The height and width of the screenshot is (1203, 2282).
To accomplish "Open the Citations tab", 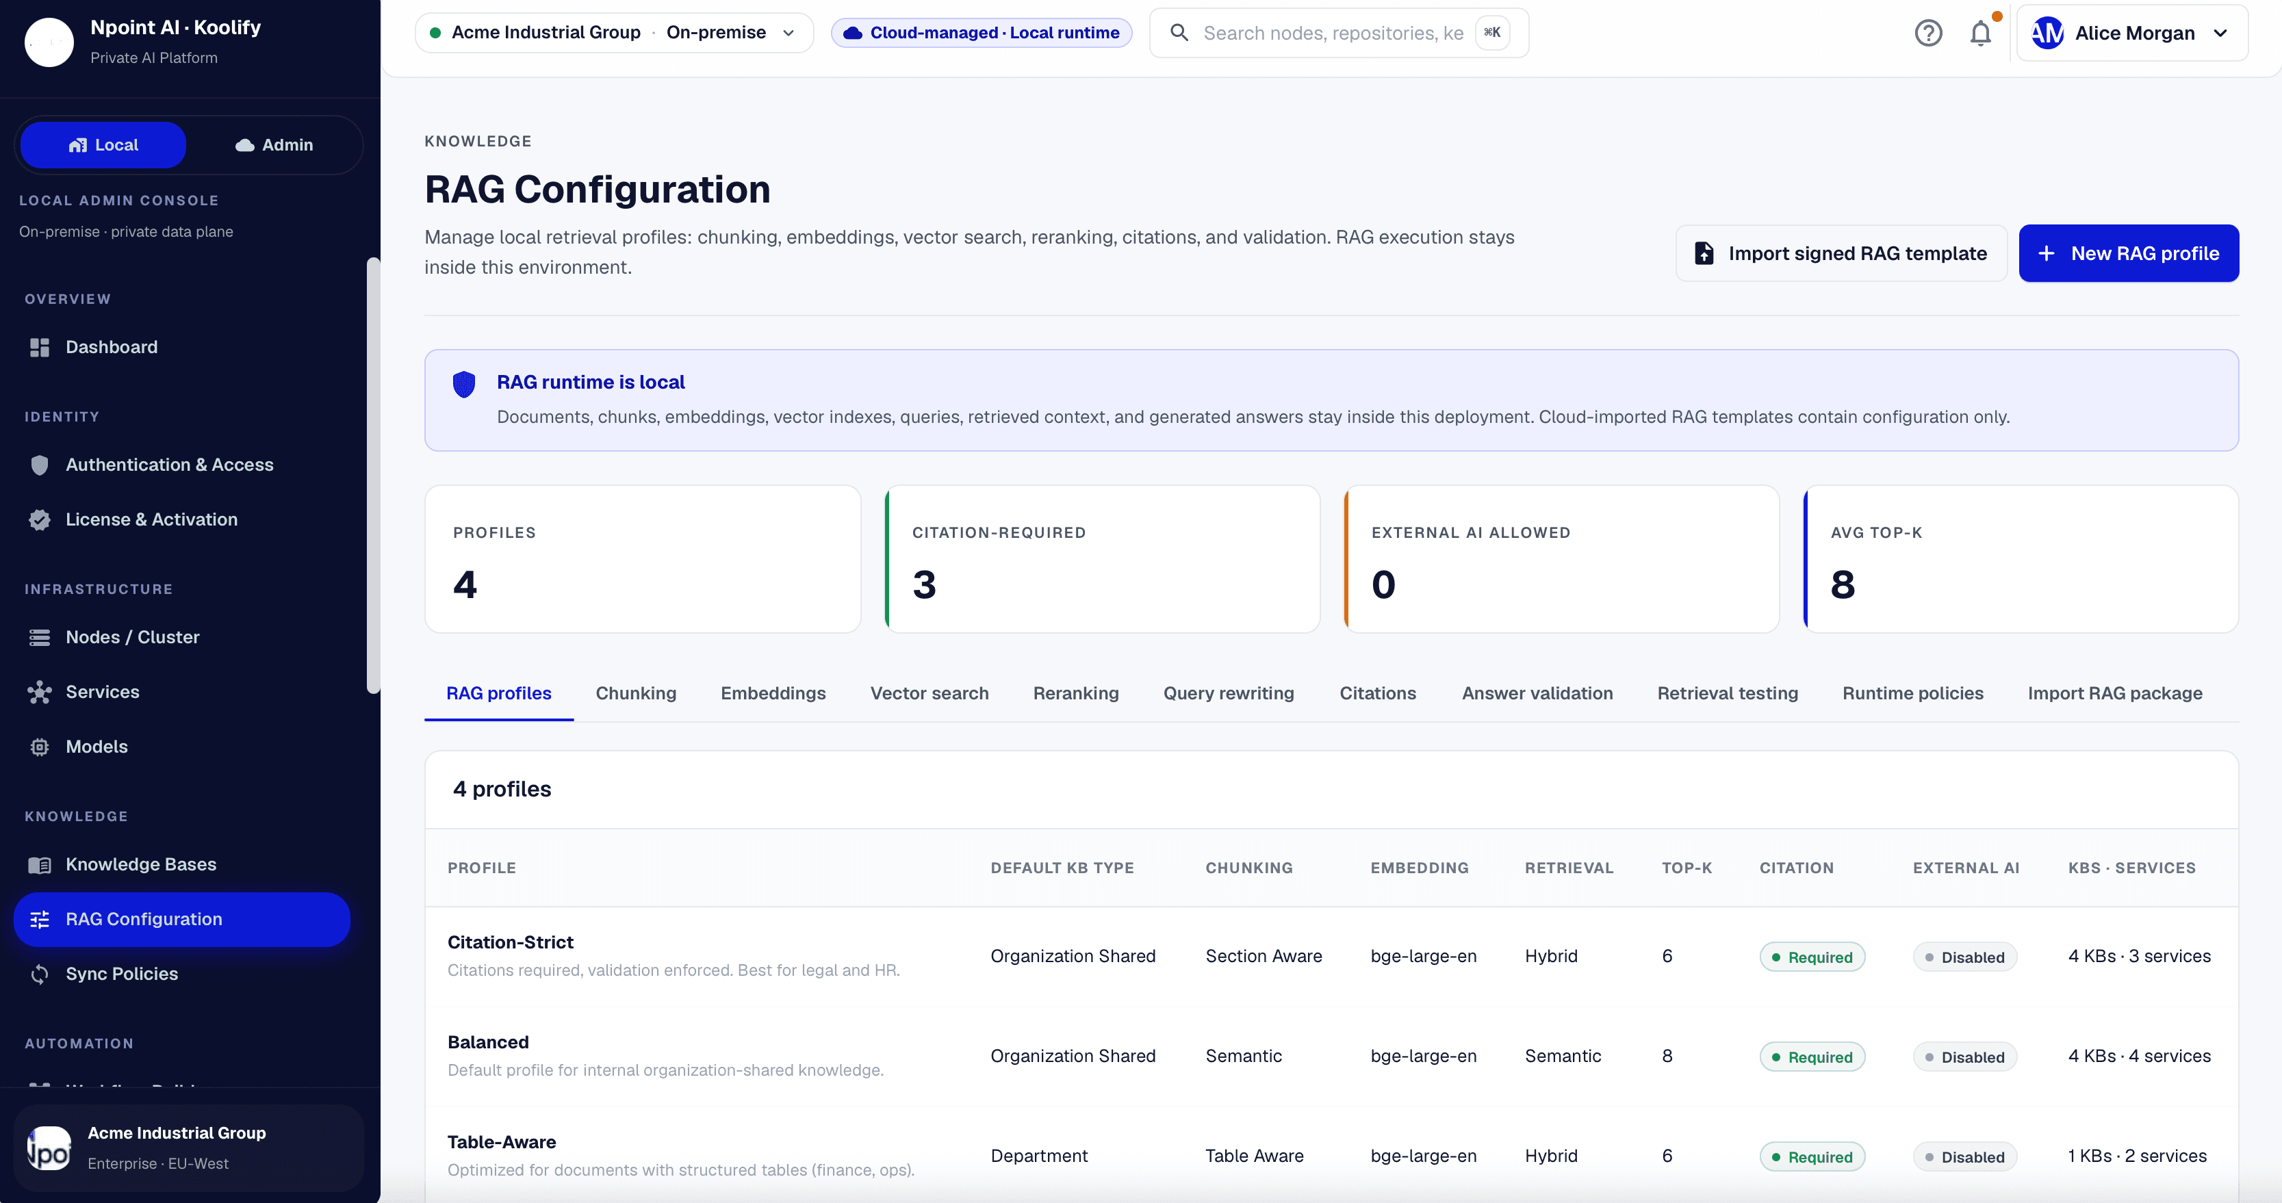I will pyautogui.click(x=1378, y=694).
